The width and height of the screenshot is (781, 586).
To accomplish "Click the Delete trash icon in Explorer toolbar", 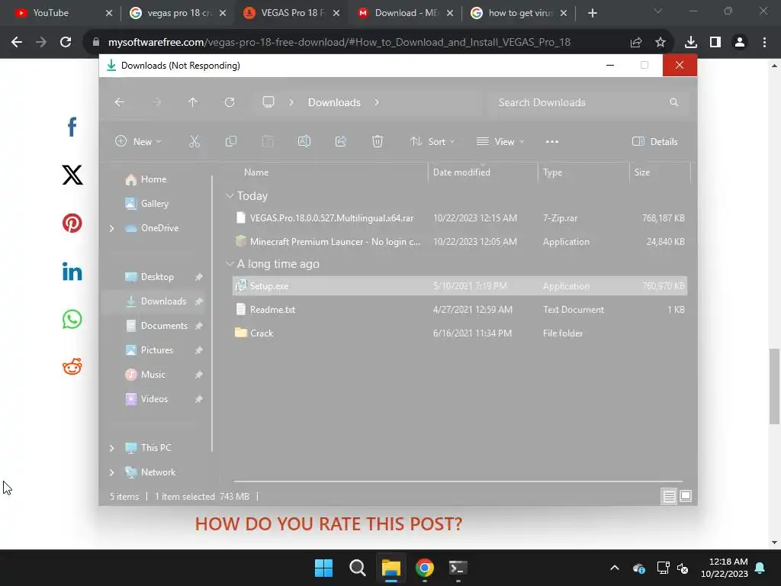I will [378, 141].
